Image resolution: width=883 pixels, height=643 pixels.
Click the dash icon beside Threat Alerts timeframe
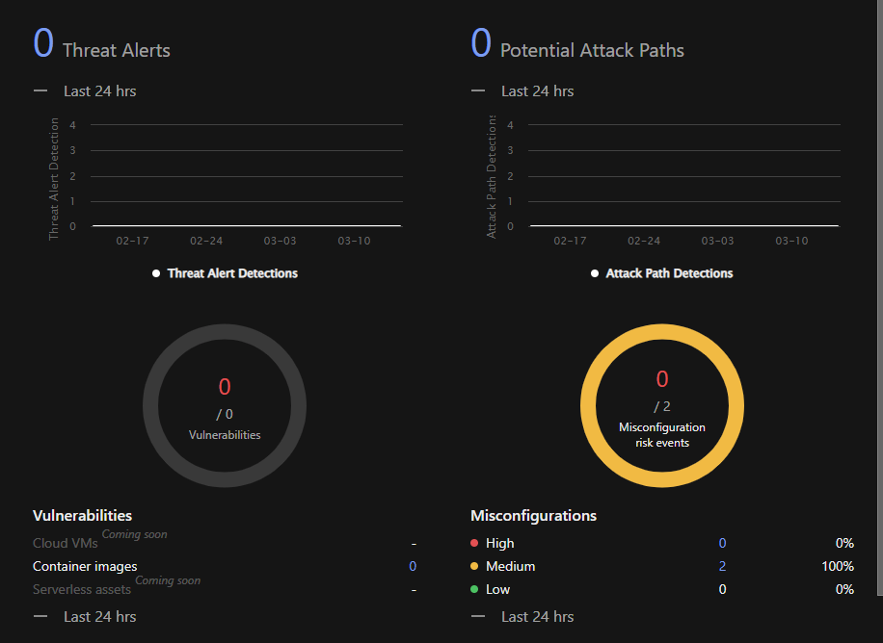40,90
